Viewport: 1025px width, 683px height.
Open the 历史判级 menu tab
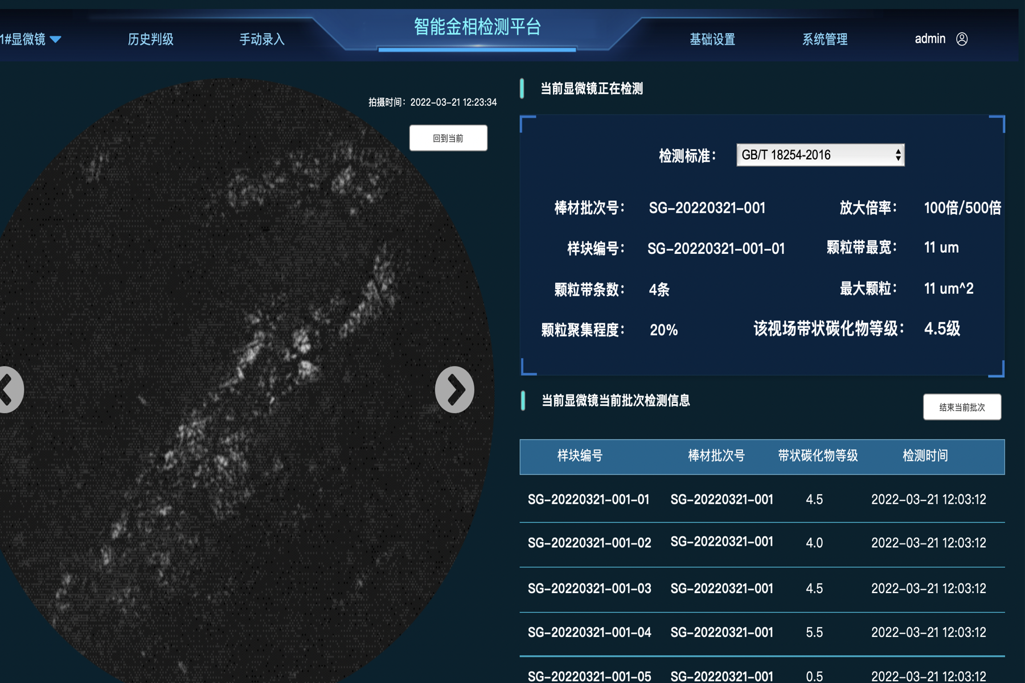pyautogui.click(x=150, y=39)
